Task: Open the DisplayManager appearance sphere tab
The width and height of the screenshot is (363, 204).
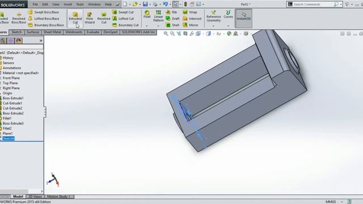Action: click(x=19, y=41)
